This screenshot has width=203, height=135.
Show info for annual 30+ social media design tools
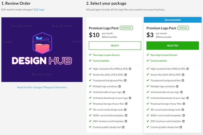pyautogui.click(x=183, y=110)
